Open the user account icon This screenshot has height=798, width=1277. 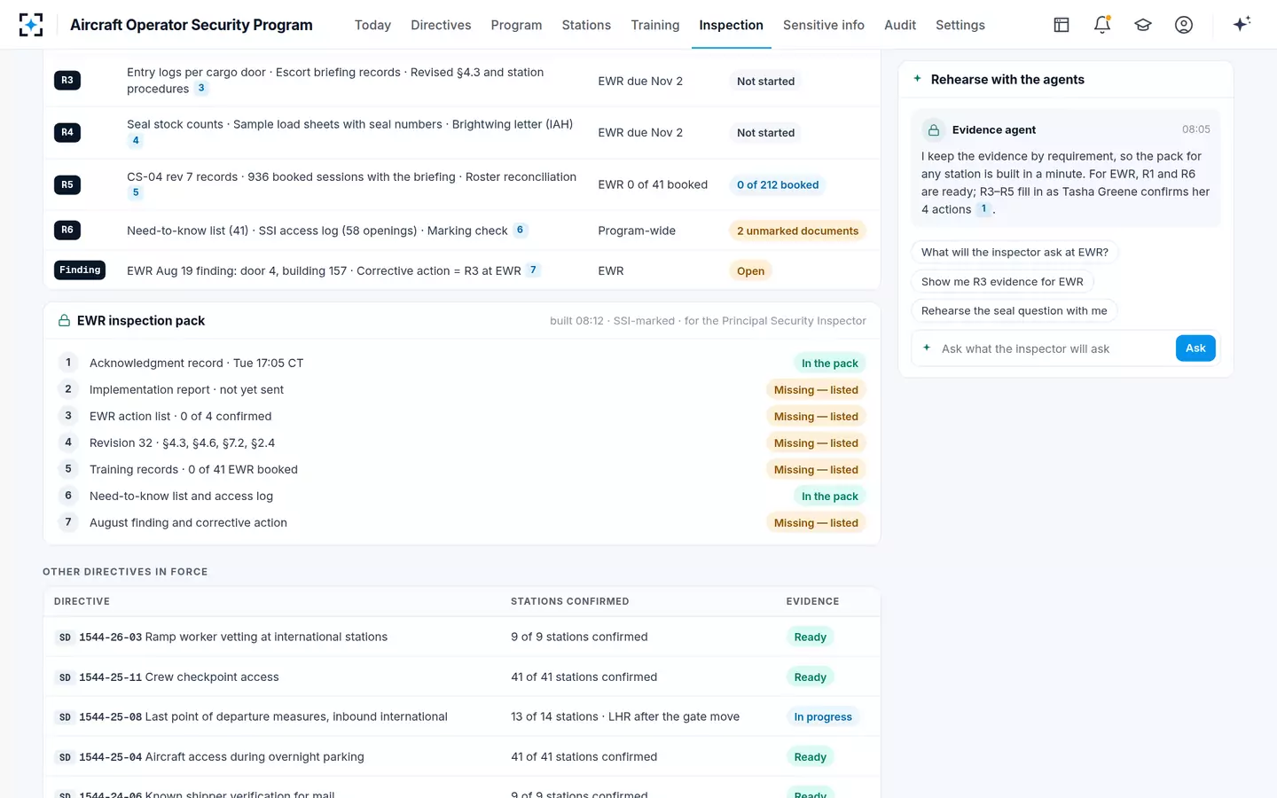click(x=1184, y=25)
